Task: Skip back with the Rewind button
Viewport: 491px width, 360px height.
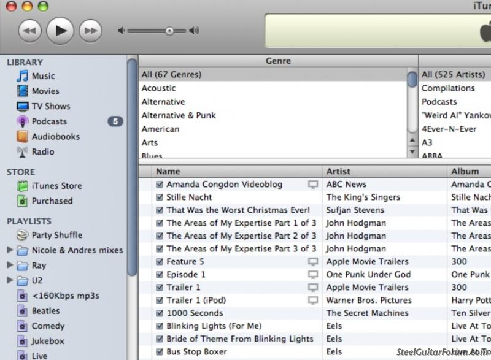Action: point(29,31)
